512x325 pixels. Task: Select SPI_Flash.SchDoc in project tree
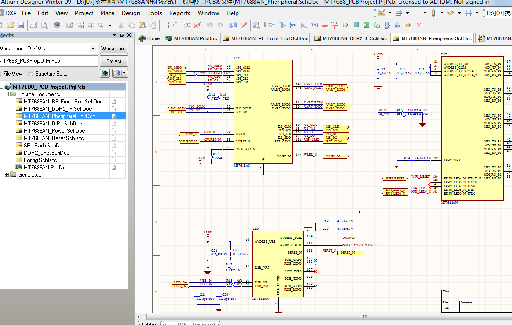pos(44,146)
